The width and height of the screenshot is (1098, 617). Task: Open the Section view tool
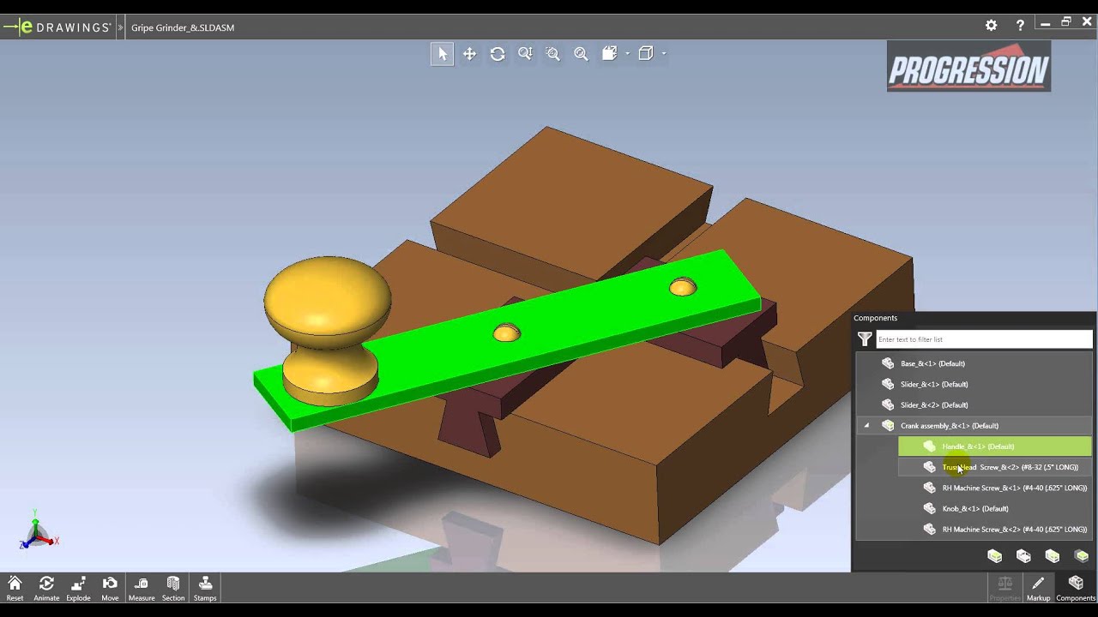pos(173,588)
